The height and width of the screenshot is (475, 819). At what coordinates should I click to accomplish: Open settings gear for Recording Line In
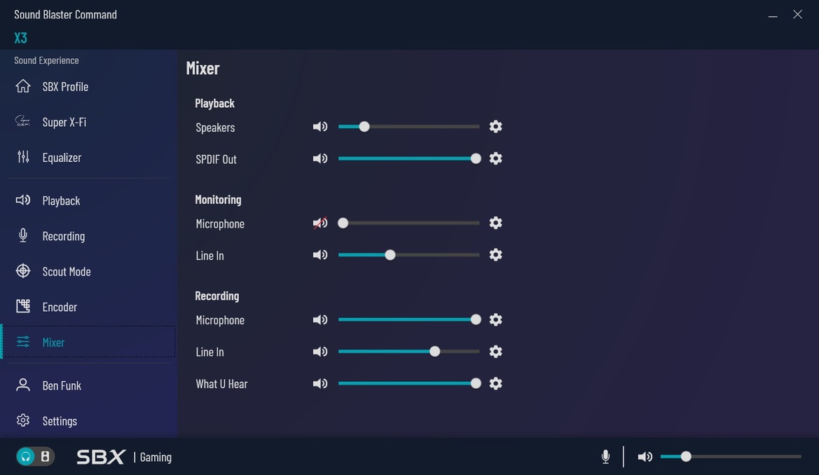pos(495,352)
